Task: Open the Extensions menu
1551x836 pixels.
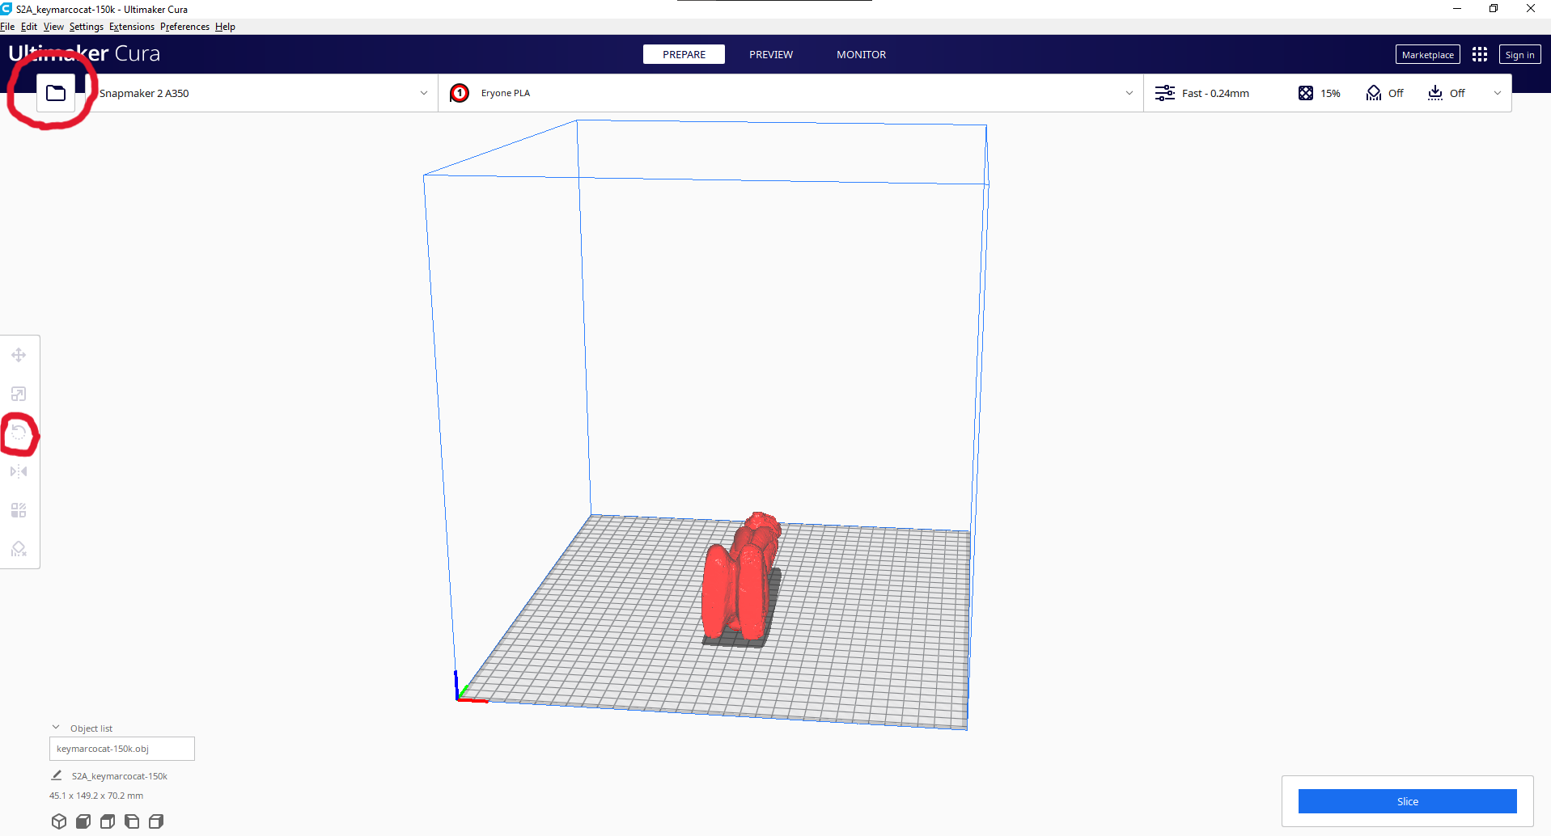Action: (x=131, y=26)
